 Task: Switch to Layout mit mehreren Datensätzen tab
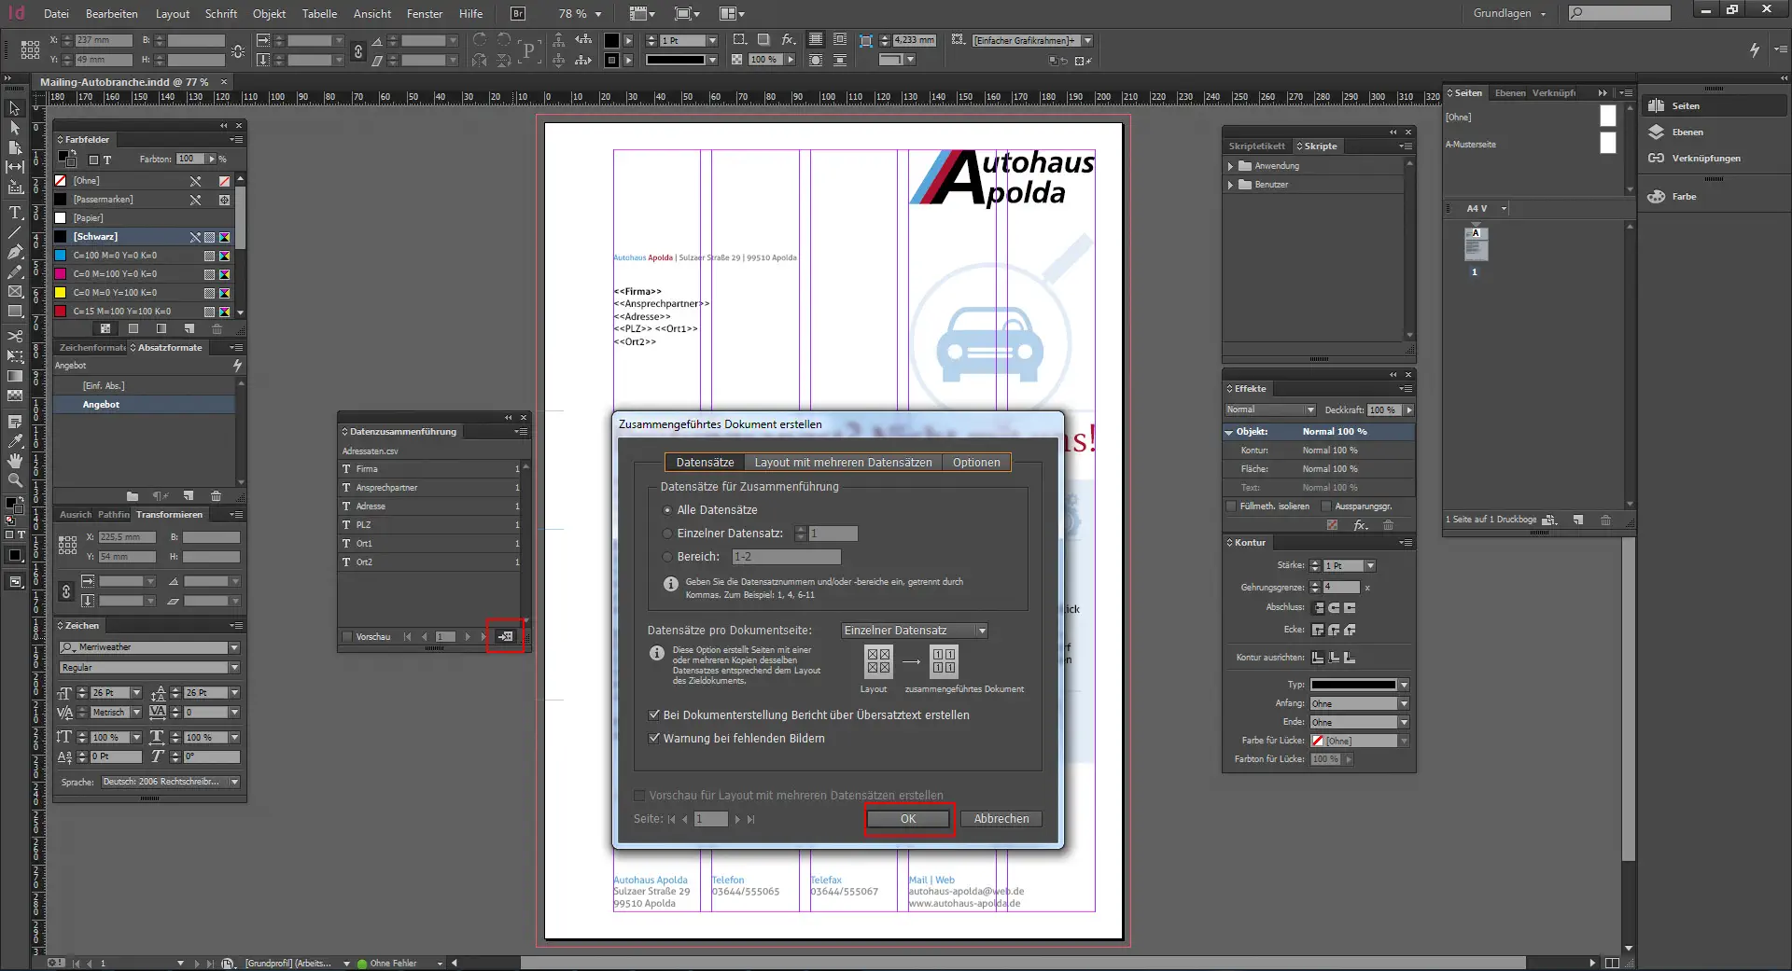click(842, 463)
